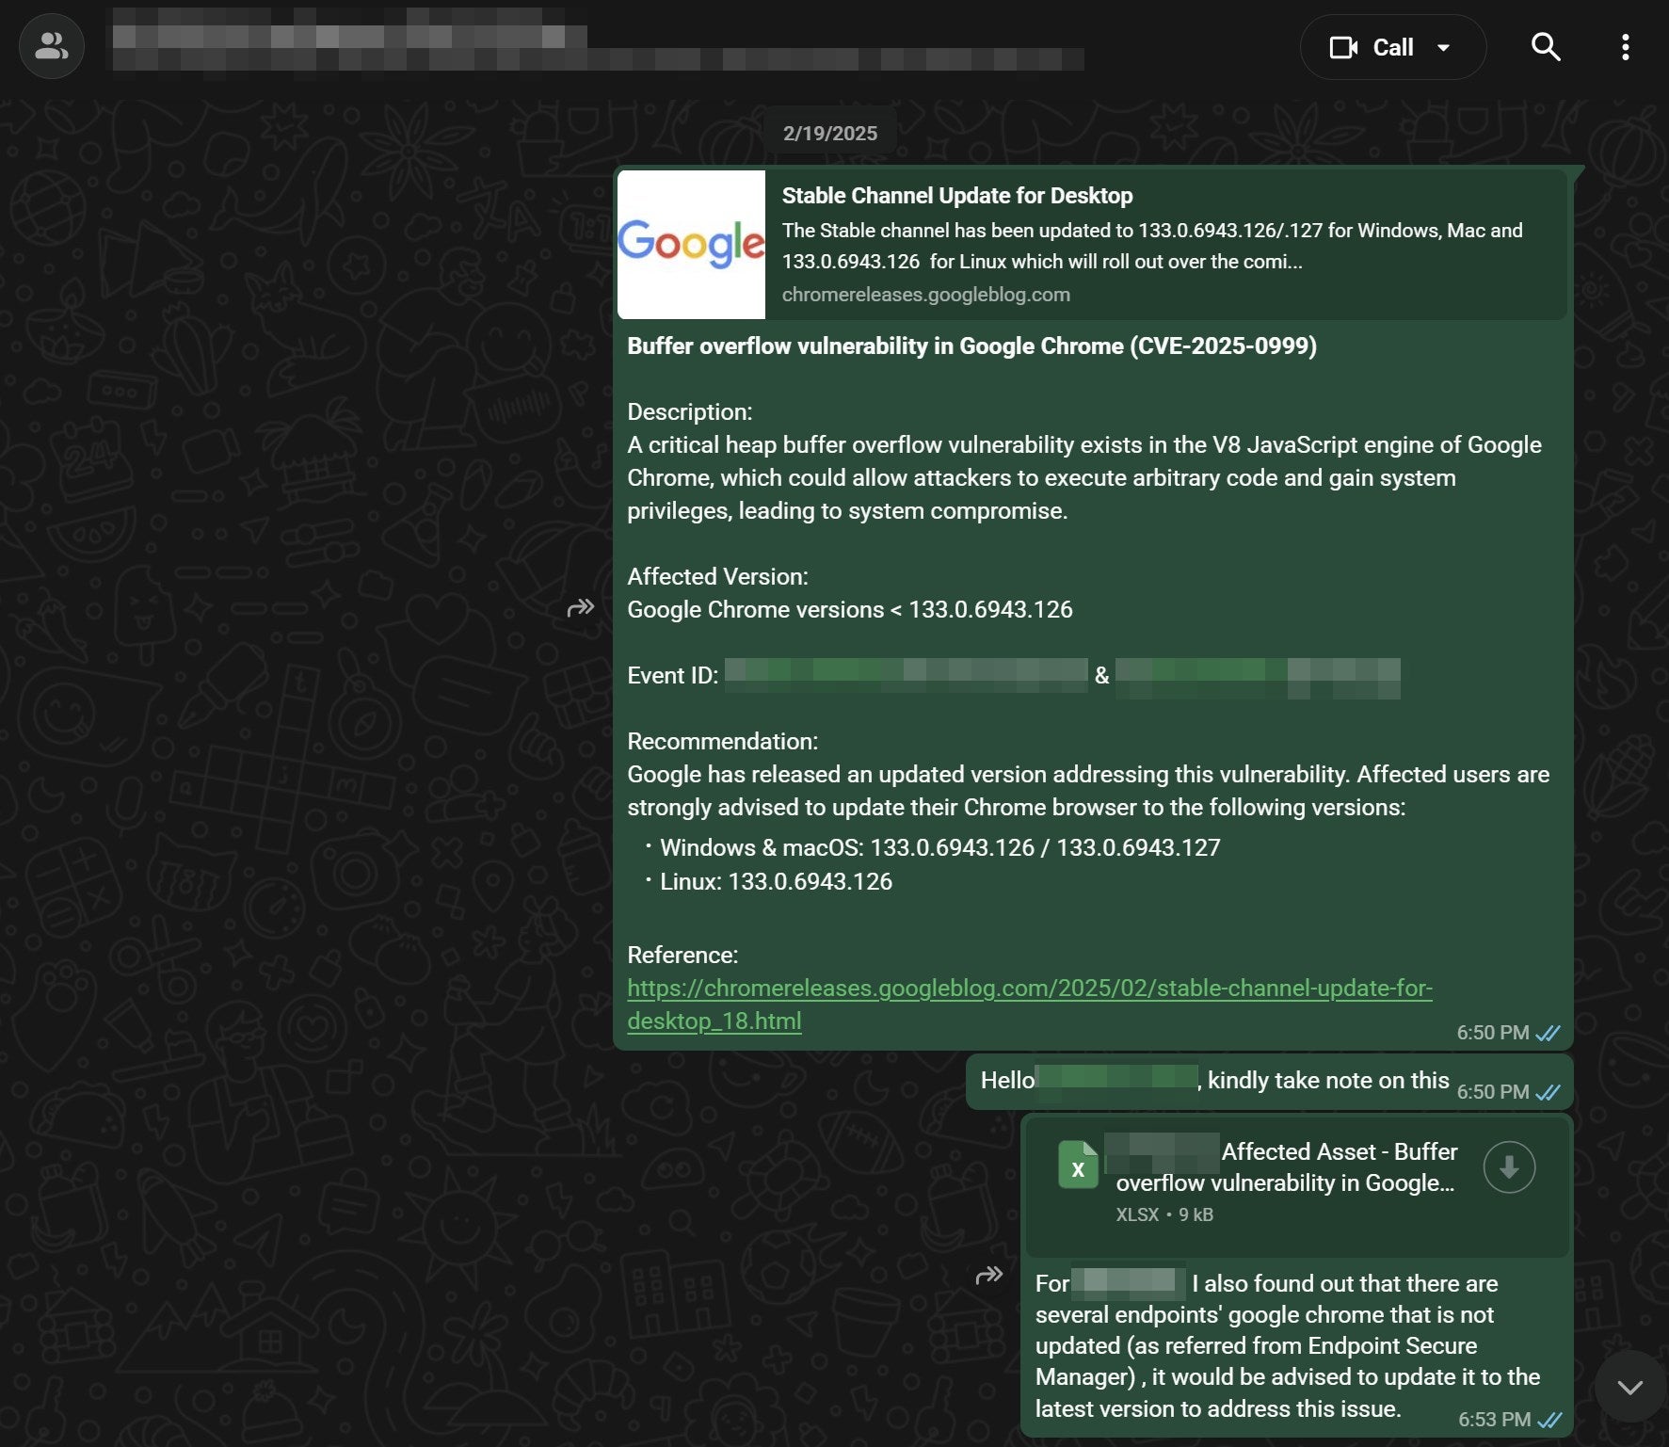
Task: Click the Call button
Action: [x=1390, y=46]
